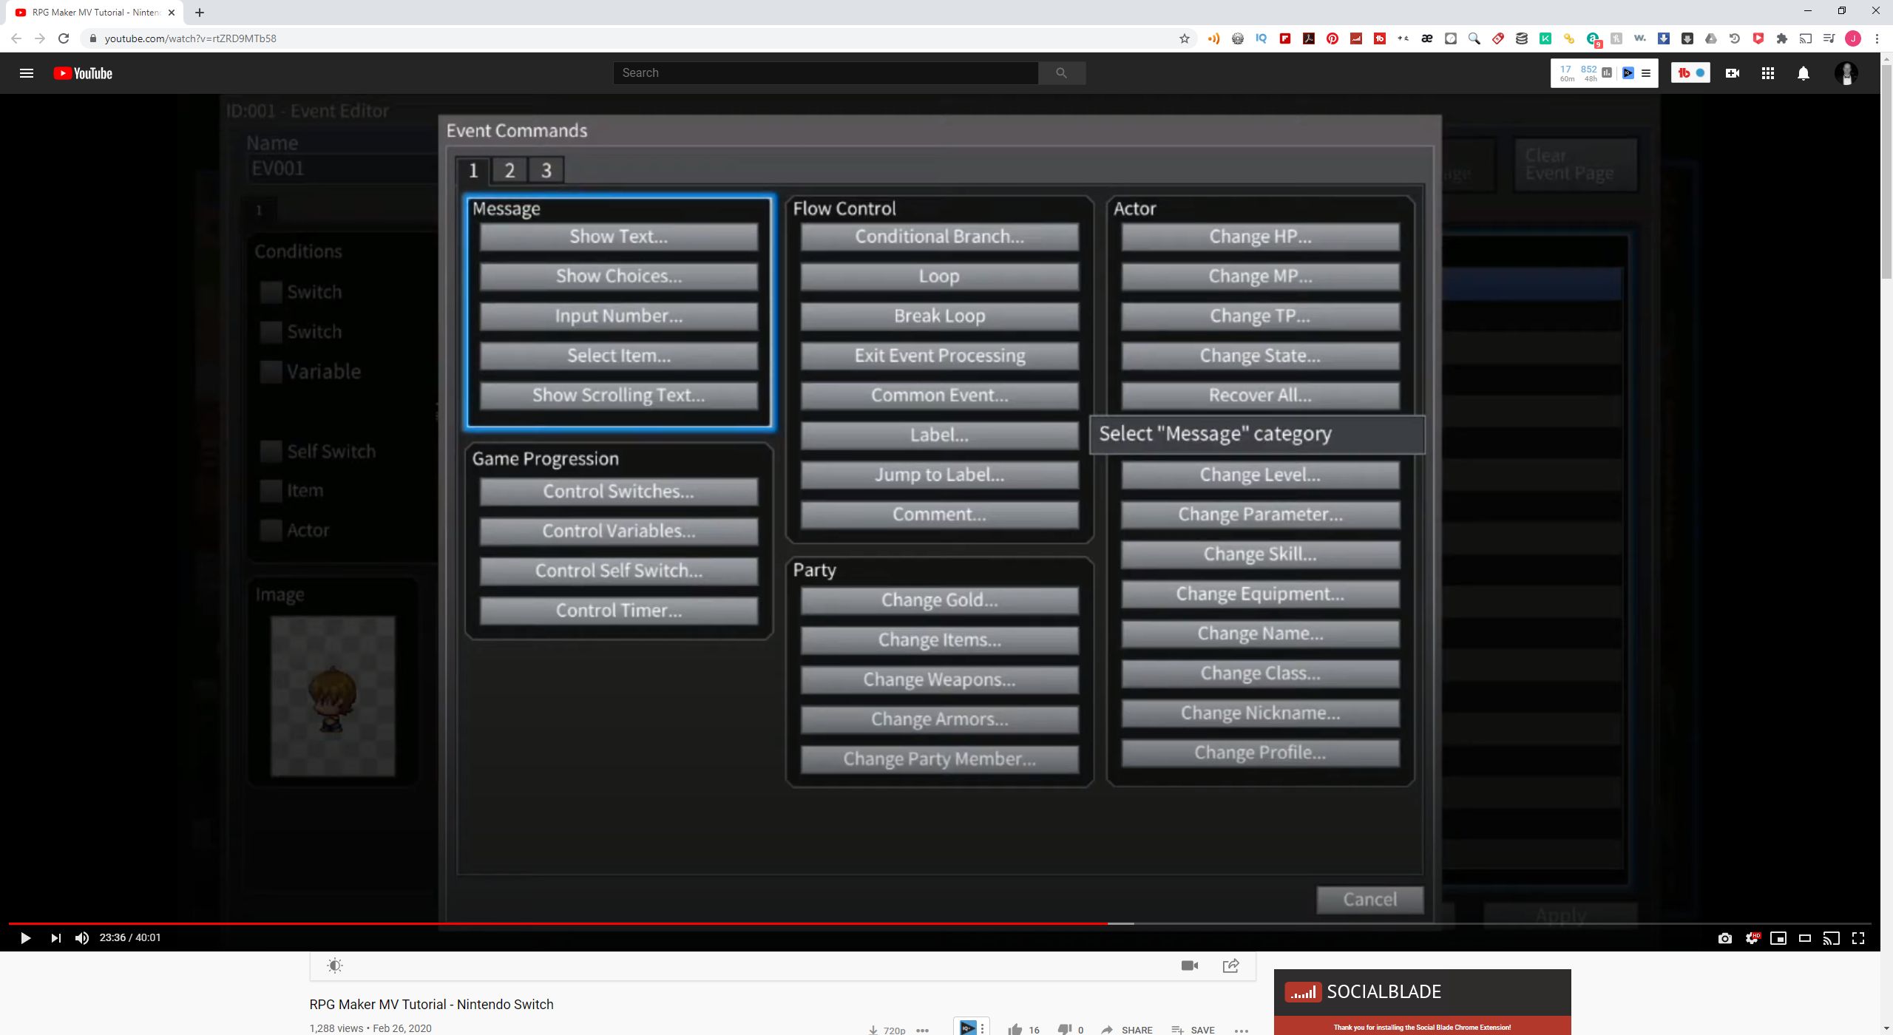Click the video title RPG Maker MV Tutorial
This screenshot has width=1893, height=1035.
click(x=431, y=1005)
